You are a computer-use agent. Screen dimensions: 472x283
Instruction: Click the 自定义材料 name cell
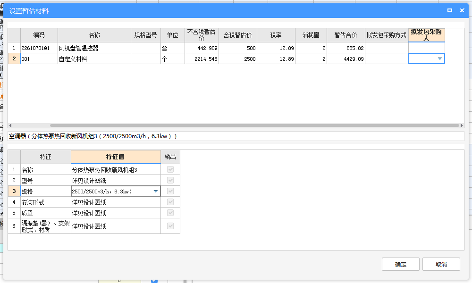[x=94, y=59]
